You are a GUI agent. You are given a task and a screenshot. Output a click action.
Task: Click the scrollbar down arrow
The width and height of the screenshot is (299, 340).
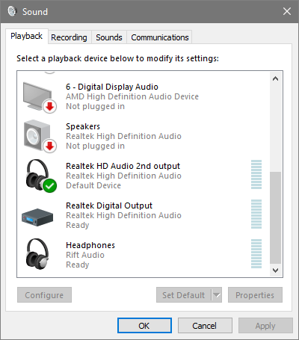pyautogui.click(x=275, y=271)
